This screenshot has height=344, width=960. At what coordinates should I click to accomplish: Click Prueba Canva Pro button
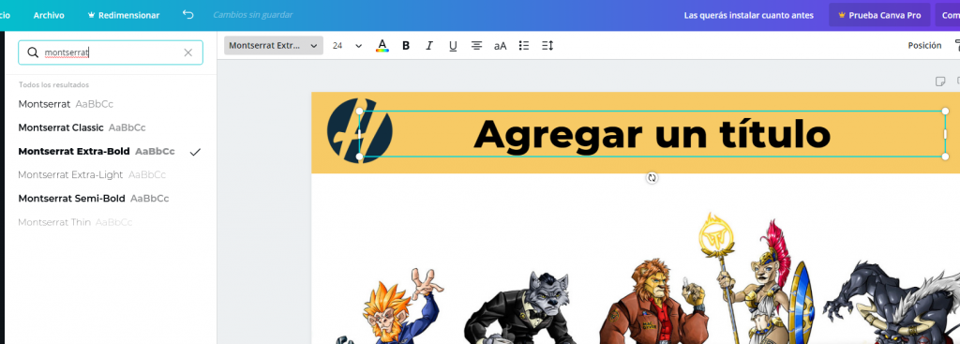879,15
